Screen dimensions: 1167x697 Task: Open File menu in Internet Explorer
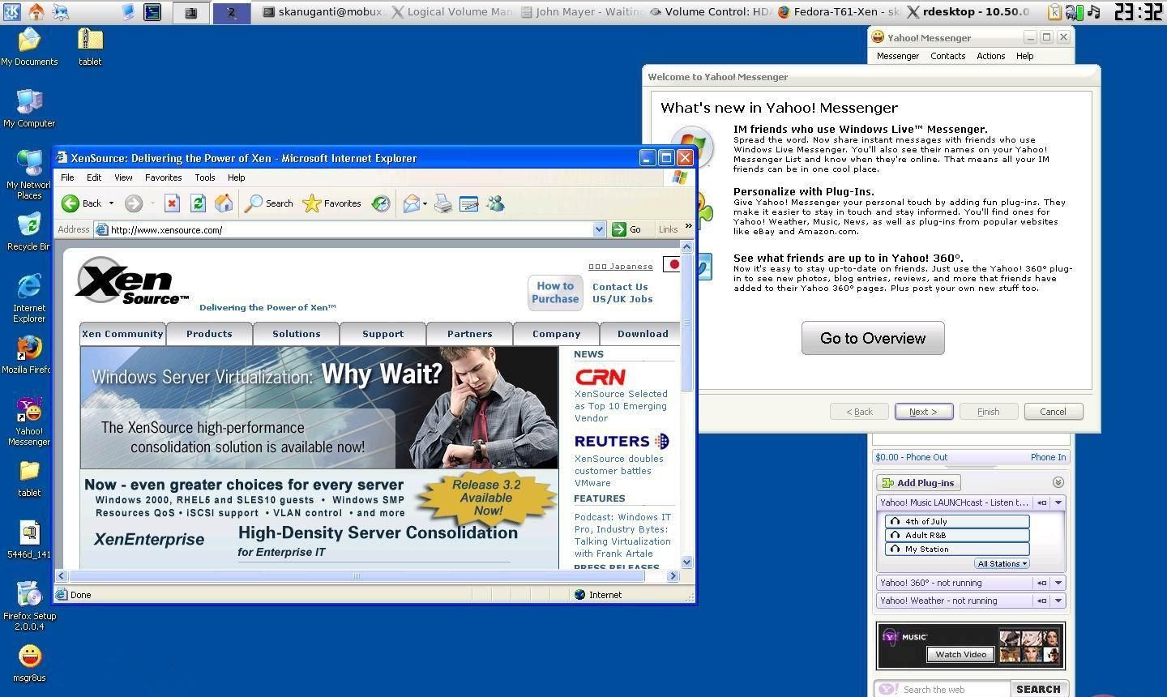point(67,177)
